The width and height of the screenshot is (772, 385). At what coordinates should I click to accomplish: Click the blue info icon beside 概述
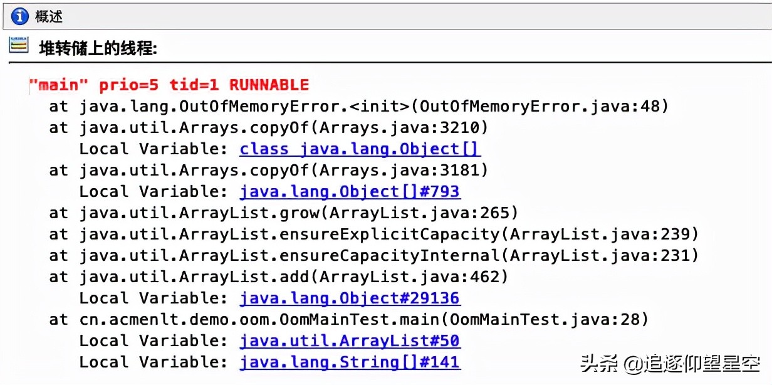20,16
